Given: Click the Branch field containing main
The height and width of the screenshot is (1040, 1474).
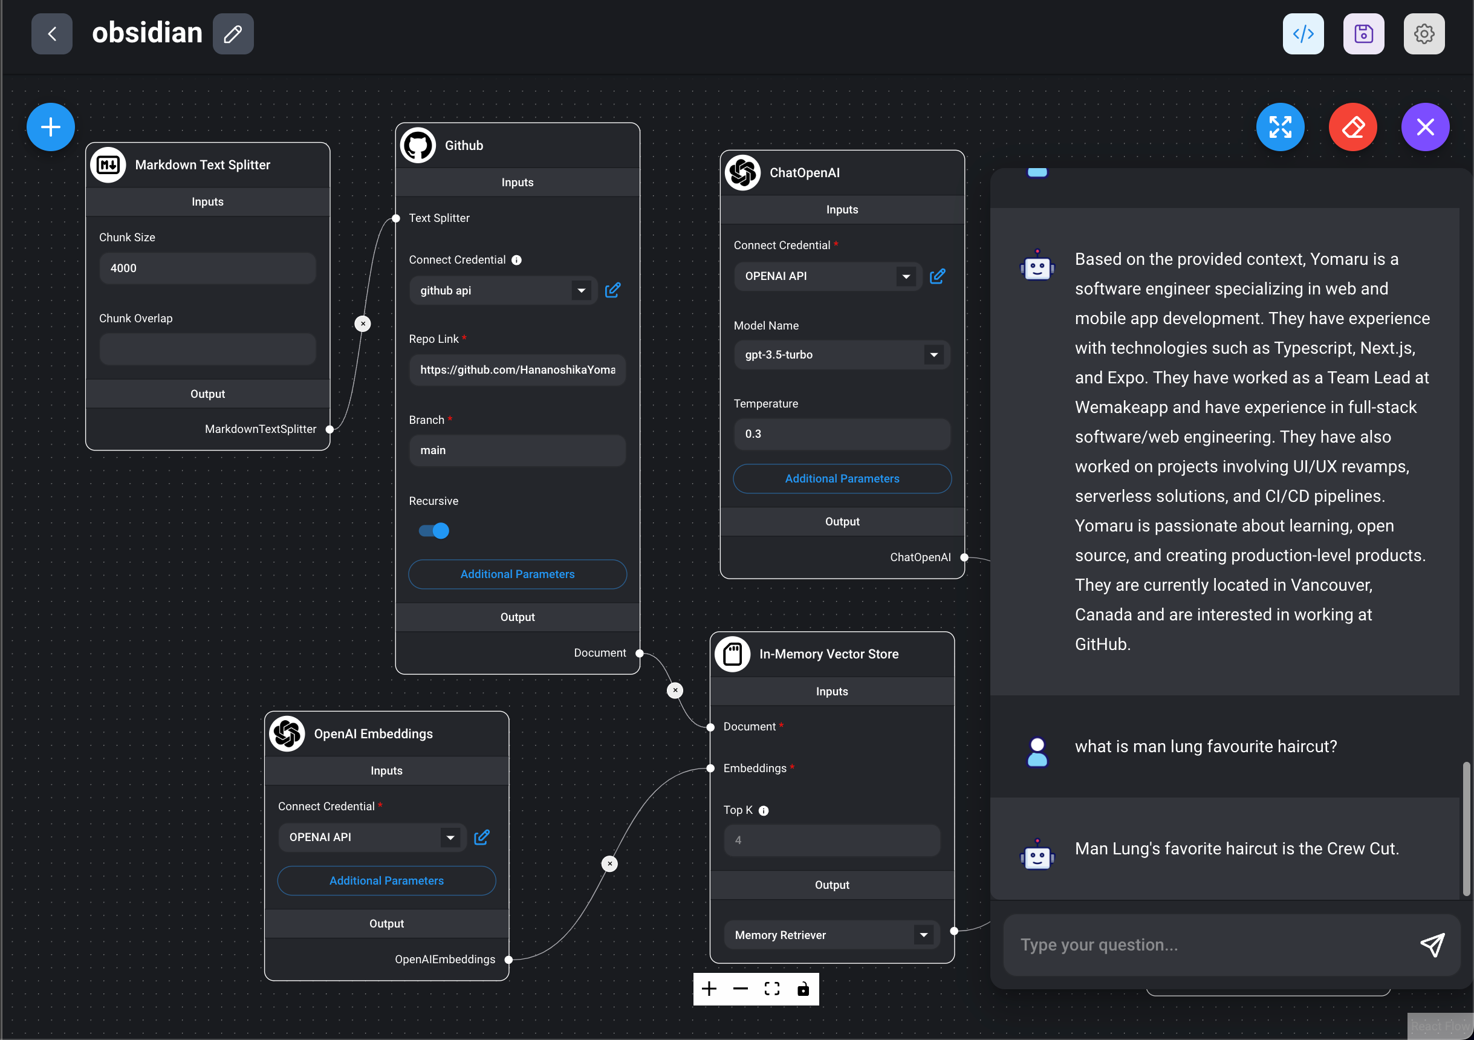Looking at the screenshot, I should click(x=518, y=450).
